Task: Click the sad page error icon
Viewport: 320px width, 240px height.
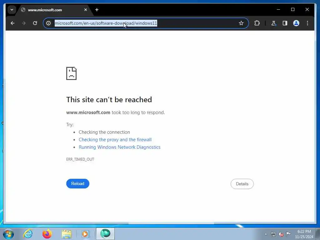Action: [x=71, y=73]
